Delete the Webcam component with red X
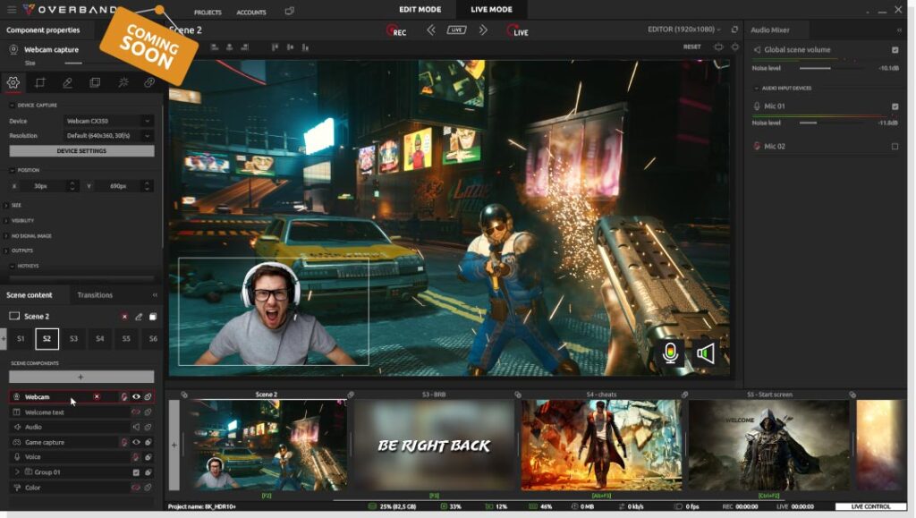Viewport: 916px width, 518px height. click(x=97, y=396)
